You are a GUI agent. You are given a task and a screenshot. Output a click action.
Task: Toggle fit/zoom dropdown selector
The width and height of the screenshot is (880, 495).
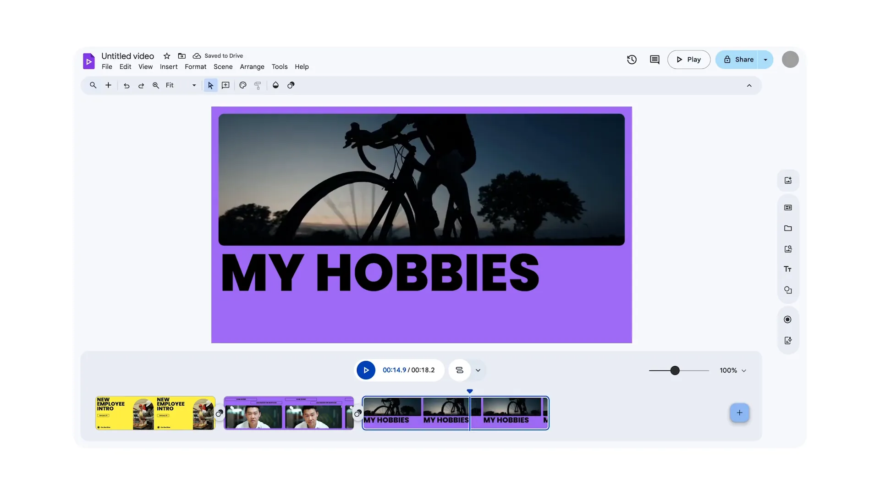194,85
